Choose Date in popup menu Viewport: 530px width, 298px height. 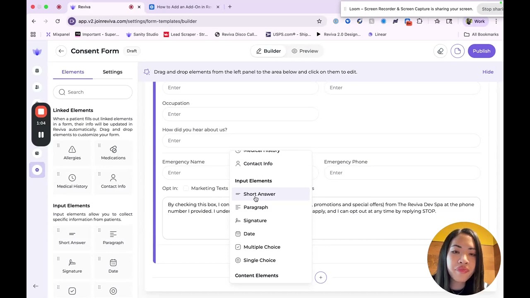pyautogui.click(x=271, y=234)
